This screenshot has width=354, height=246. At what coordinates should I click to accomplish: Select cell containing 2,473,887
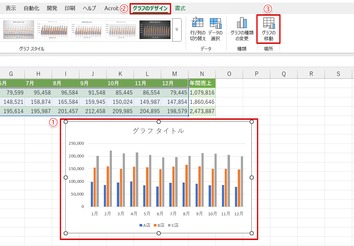[x=202, y=111]
